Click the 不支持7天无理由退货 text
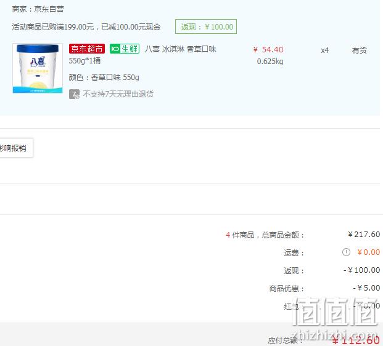Image resolution: width=383 pixels, height=346 pixels. click(x=118, y=94)
